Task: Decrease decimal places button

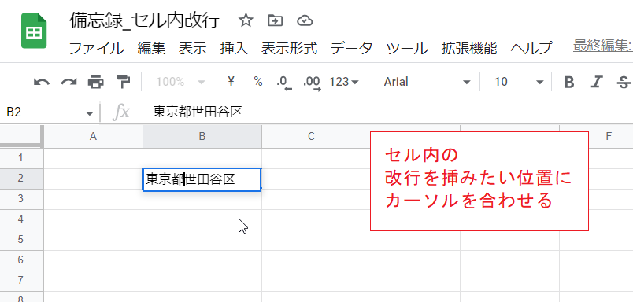Action: tap(284, 83)
